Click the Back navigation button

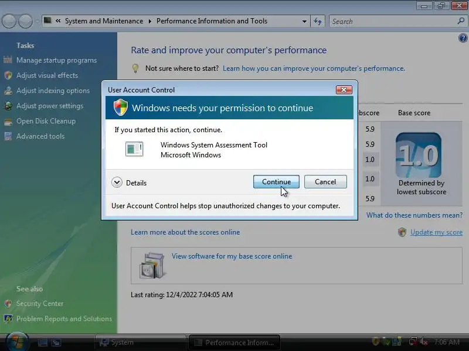click(9, 21)
